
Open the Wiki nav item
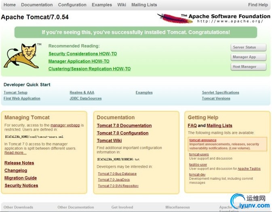[x=122, y=5]
